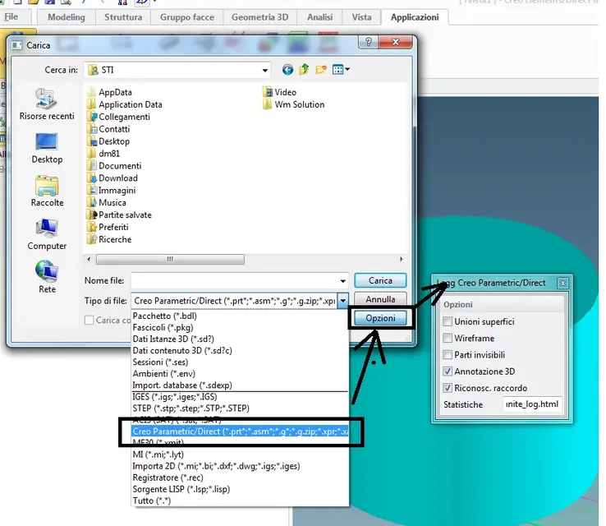Choose Tutto (*.*) file type option
This screenshot has width=606, height=526.
point(151,501)
